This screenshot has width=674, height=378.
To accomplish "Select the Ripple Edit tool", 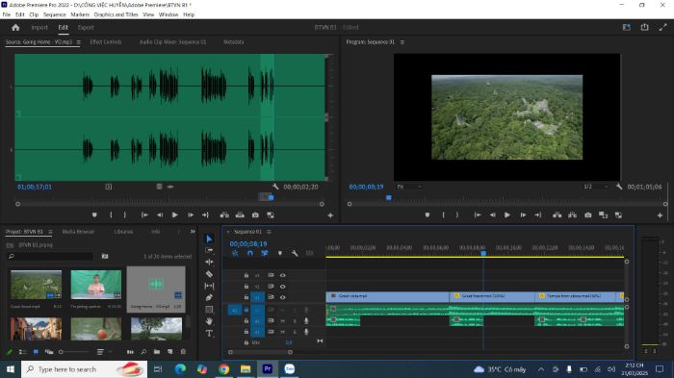I will pos(209,262).
